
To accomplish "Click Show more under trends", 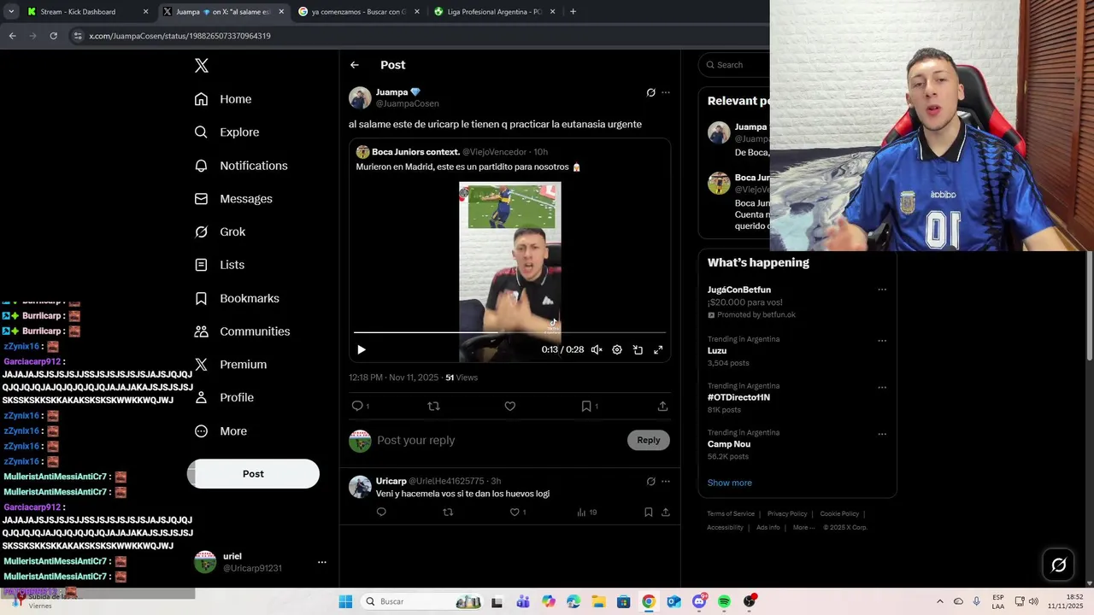I will coord(730,483).
